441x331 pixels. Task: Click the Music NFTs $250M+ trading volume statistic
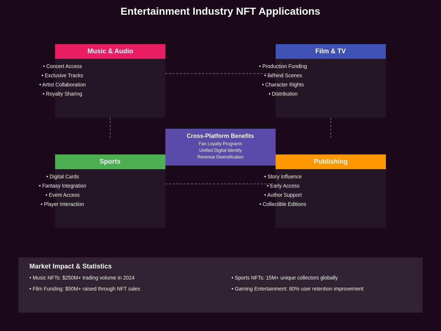pyautogui.click(x=82, y=278)
